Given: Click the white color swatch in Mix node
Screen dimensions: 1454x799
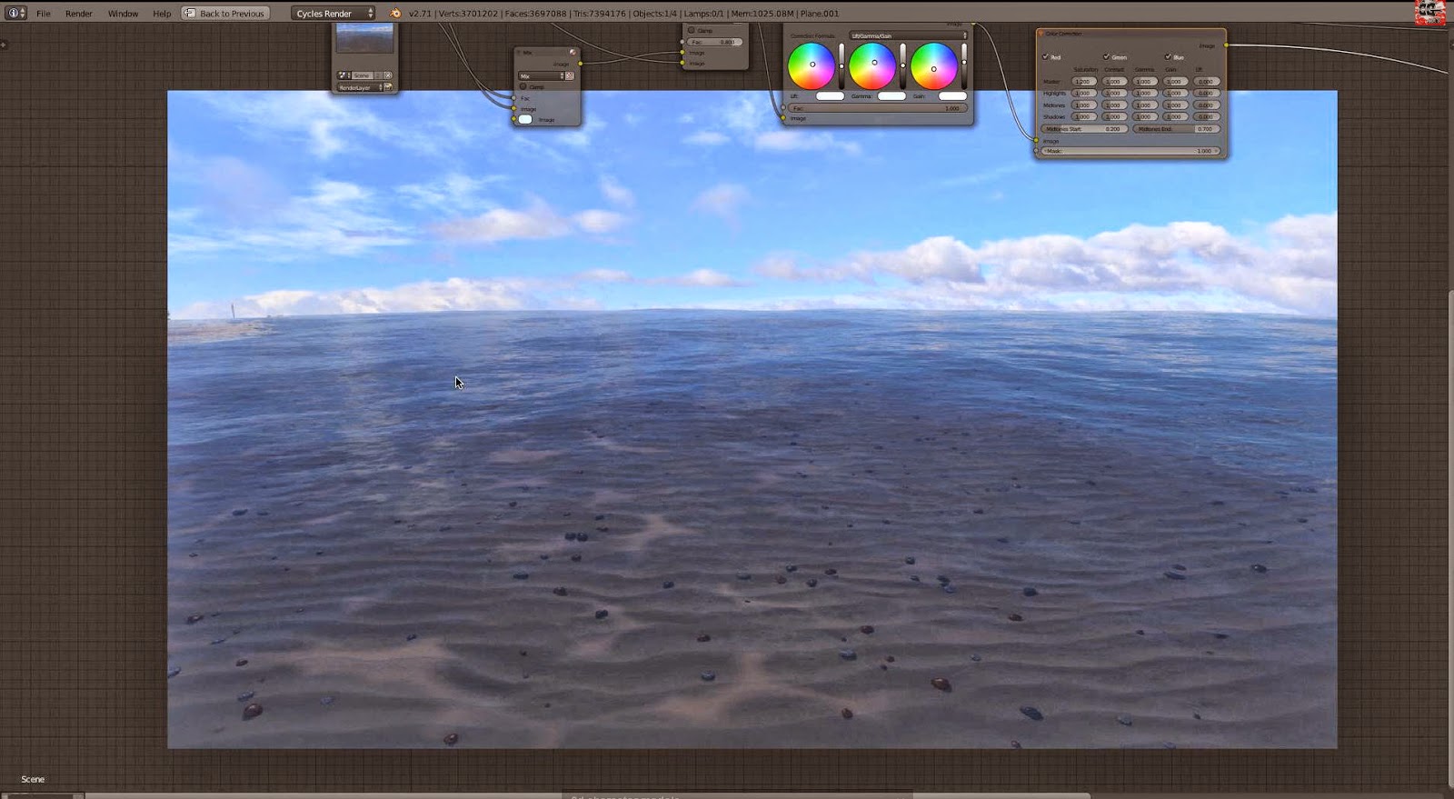Looking at the screenshot, I should point(525,119).
